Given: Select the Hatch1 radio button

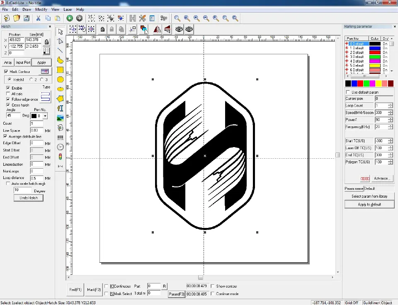Looking at the screenshot, I should click(x=10, y=80).
